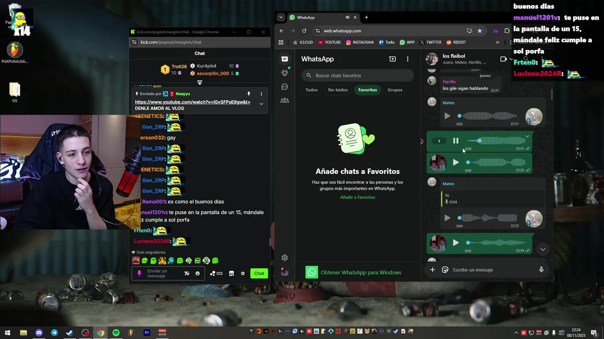The width and height of the screenshot is (604, 339).
Task: Click the install app icon in address bar
Action: [x=470, y=31]
